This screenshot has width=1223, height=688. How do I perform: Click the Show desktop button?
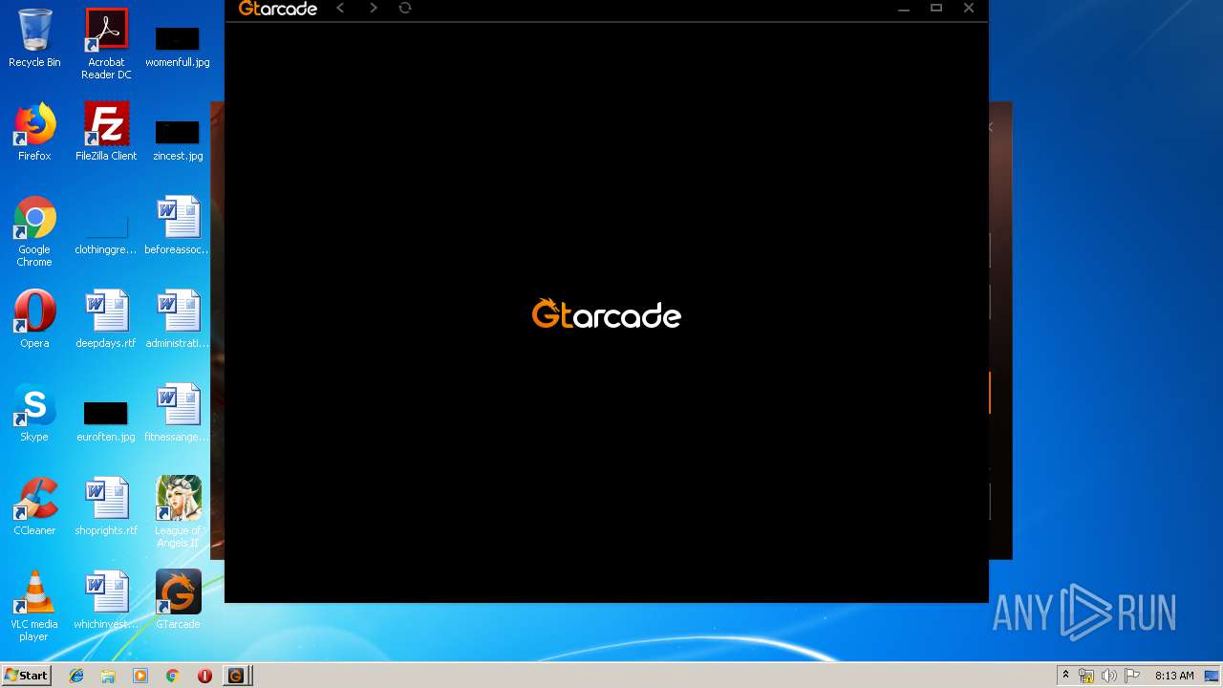[x=1212, y=676]
